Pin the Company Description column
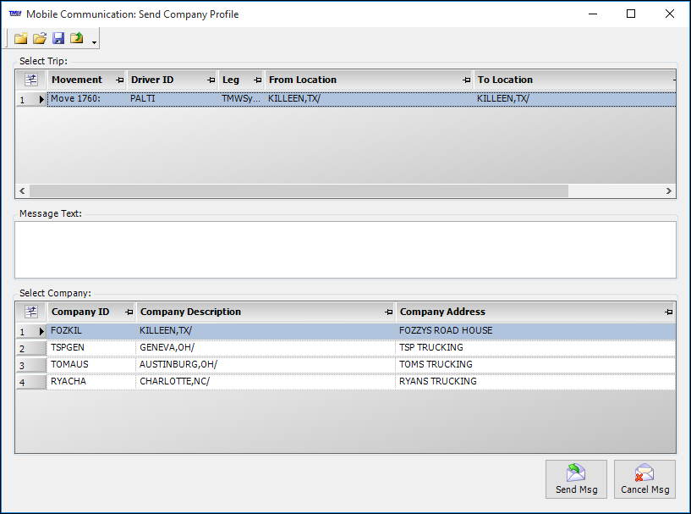The width and height of the screenshot is (691, 514). pyautogui.click(x=389, y=312)
